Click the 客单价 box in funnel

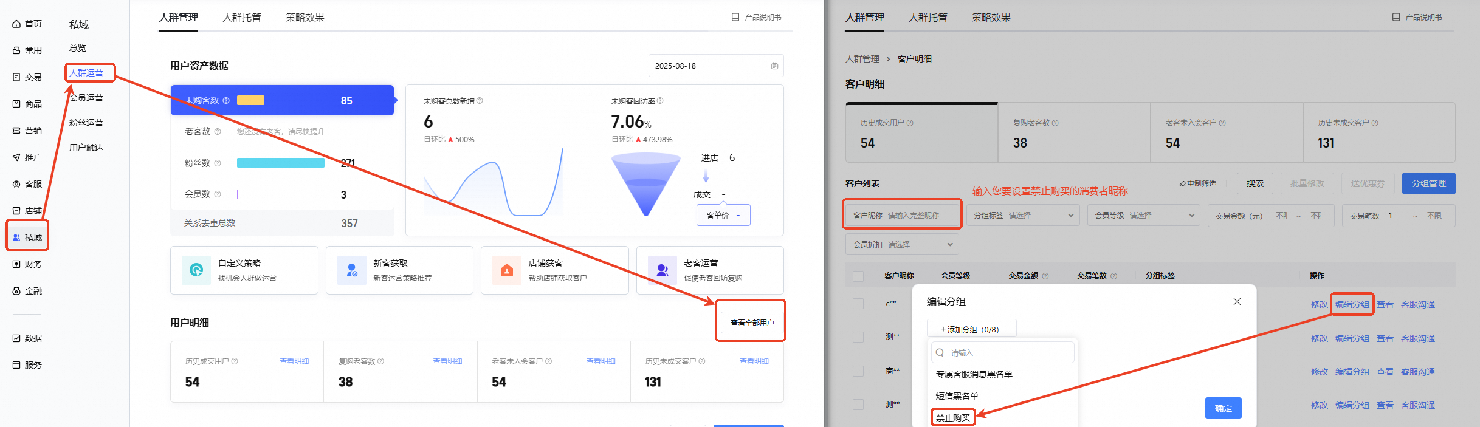[723, 215]
